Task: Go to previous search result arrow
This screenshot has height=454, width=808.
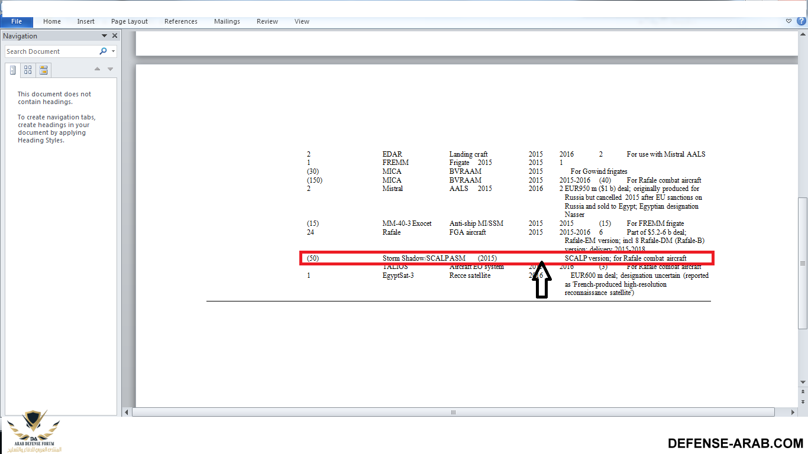Action: coord(98,69)
